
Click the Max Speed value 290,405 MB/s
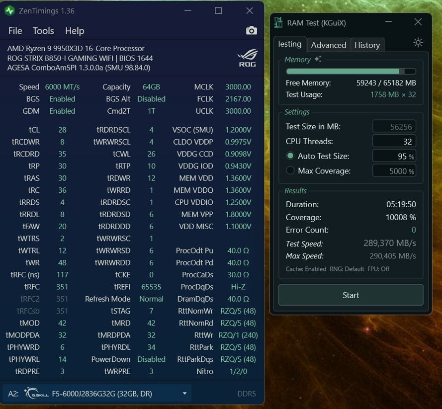393,256
